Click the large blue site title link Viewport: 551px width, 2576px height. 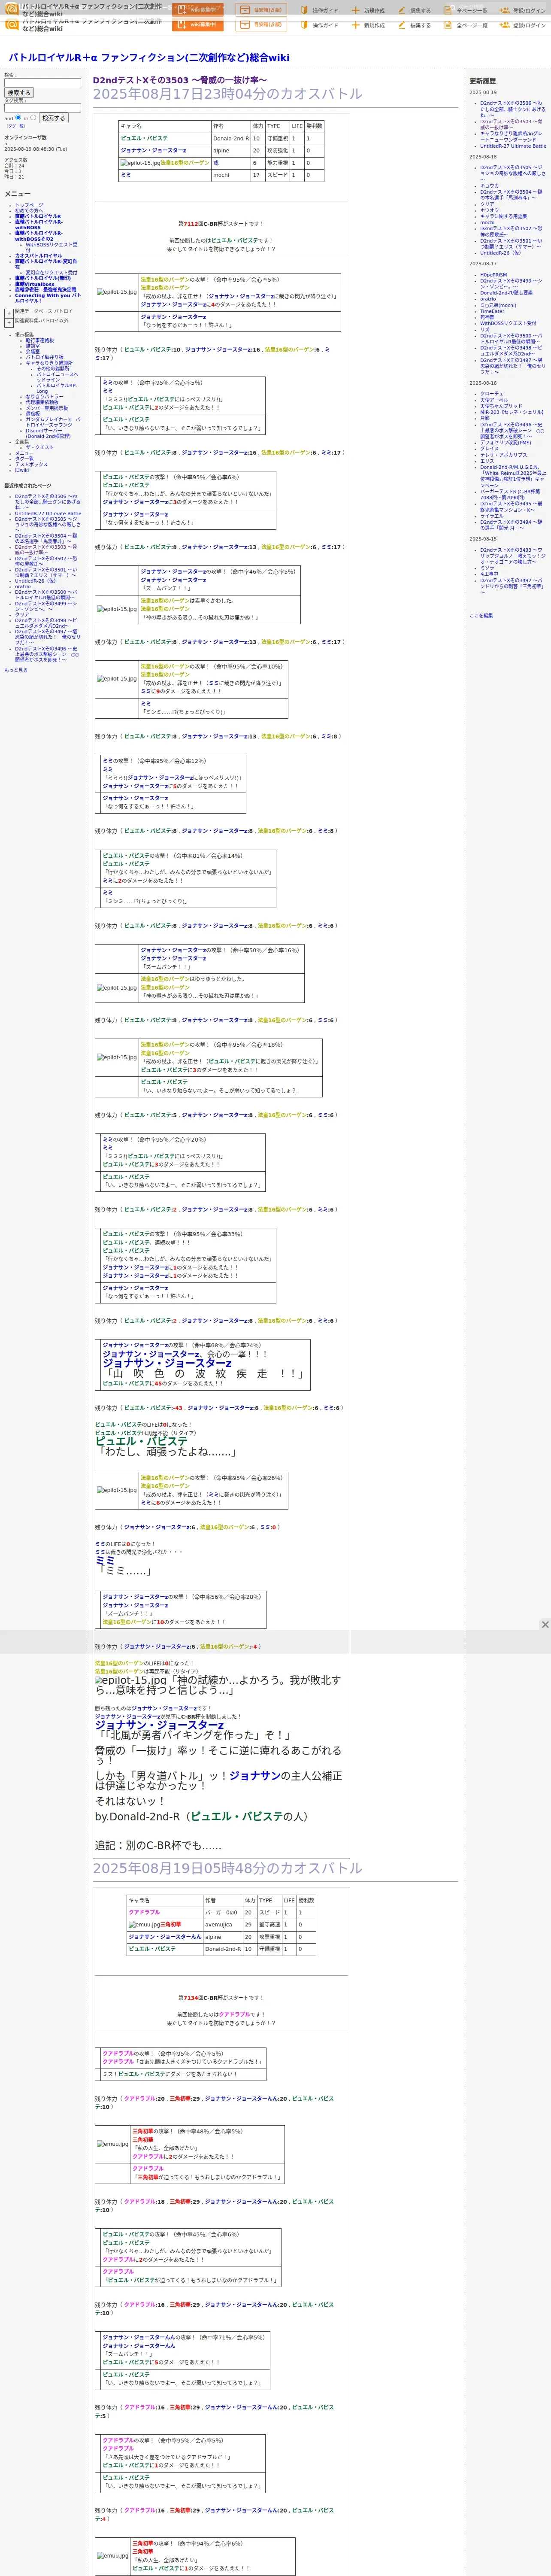(149, 58)
